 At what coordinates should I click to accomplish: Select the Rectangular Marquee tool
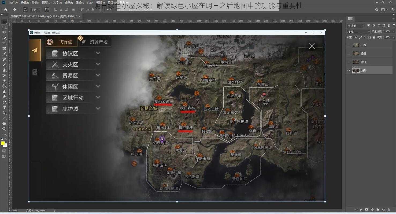coord(4,27)
